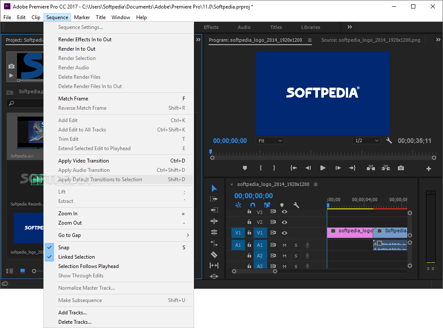Switch to the Libraries workspace
This screenshot has height=328, width=443.
[311, 27]
